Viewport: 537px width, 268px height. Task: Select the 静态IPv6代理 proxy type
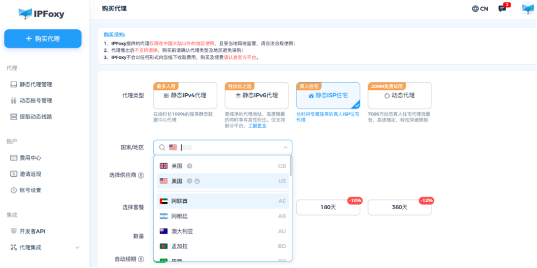tap(256, 95)
